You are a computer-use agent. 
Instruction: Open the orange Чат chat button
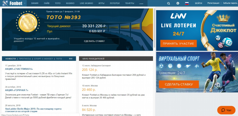click(226, 110)
